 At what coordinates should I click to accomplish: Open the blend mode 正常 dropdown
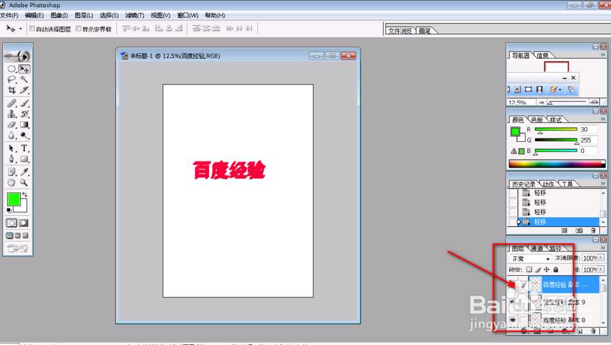[530, 259]
